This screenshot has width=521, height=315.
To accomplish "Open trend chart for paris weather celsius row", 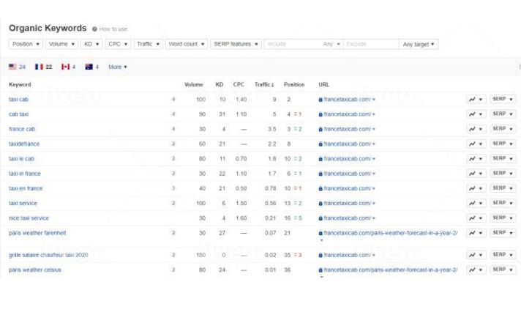I will tap(476, 270).
